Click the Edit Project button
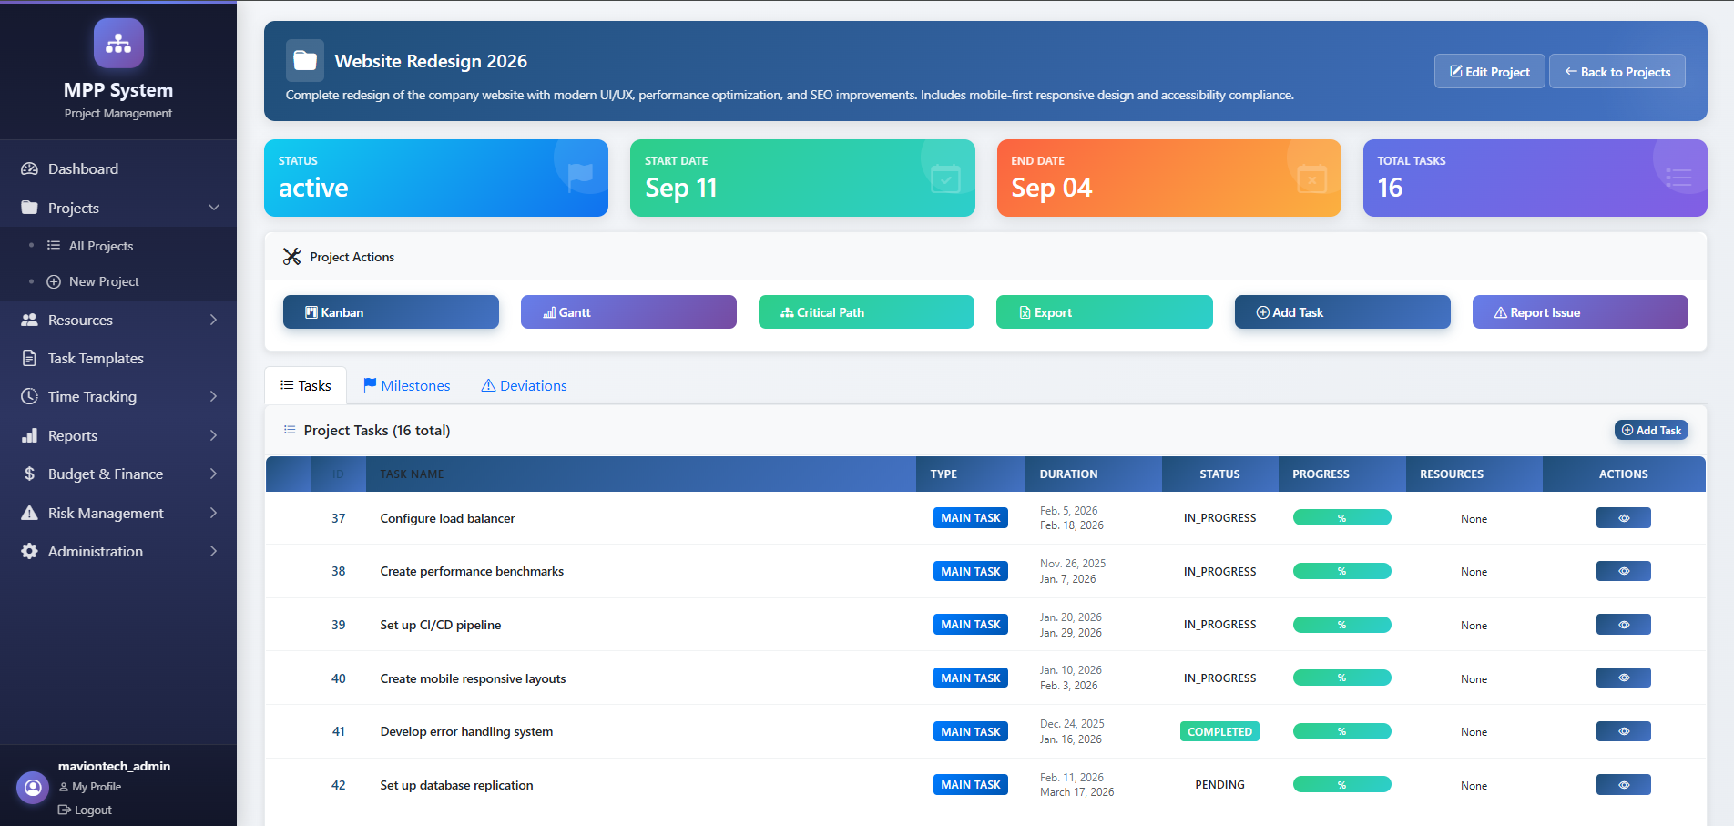This screenshot has width=1734, height=826. (1489, 71)
